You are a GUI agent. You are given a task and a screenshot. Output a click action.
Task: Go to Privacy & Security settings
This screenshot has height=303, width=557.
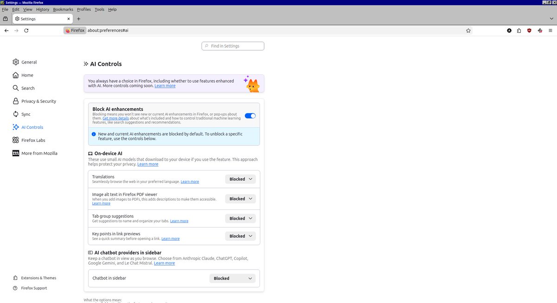tap(34, 101)
